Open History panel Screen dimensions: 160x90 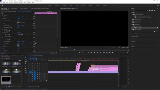tap(133, 46)
